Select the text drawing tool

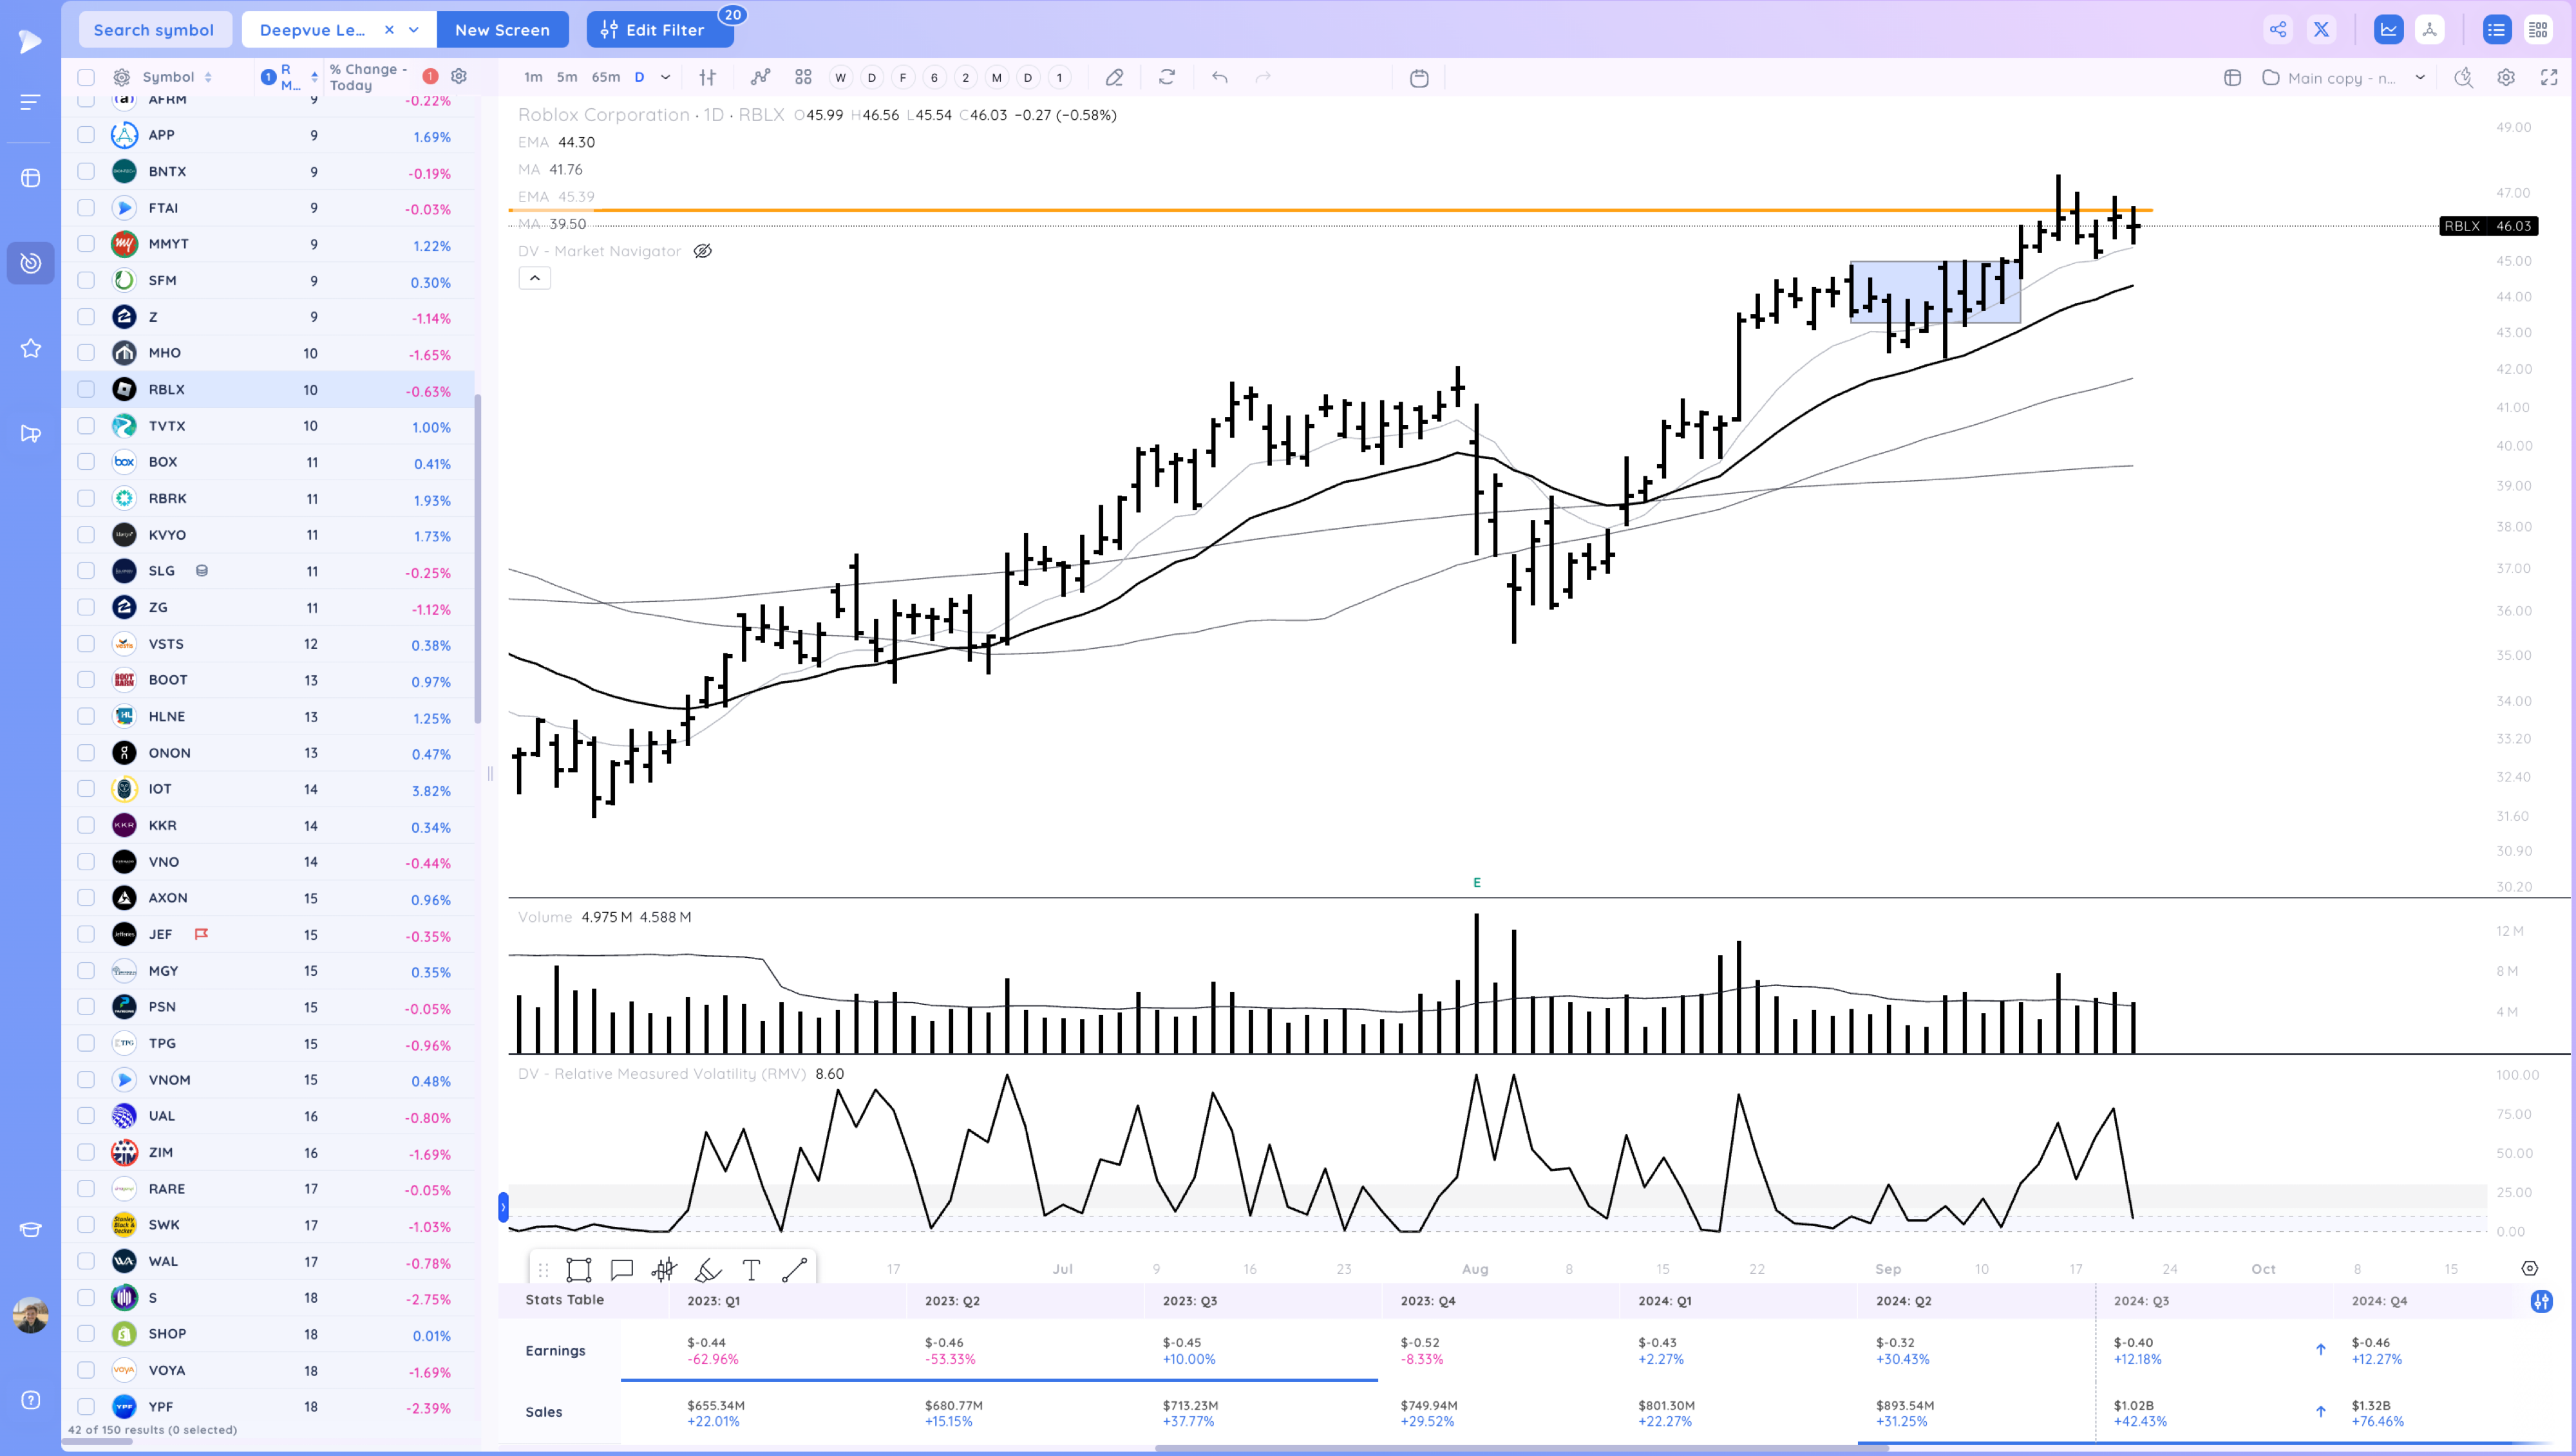[752, 1270]
